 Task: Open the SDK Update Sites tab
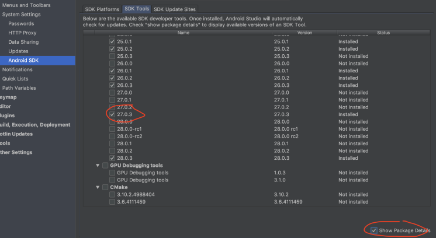tap(175, 9)
